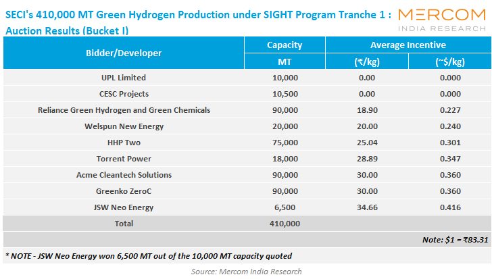Image resolution: width=492 pixels, height=279 pixels.
Task: Click the Auction Results (Bucket I) subtitle
Action: (x=67, y=30)
